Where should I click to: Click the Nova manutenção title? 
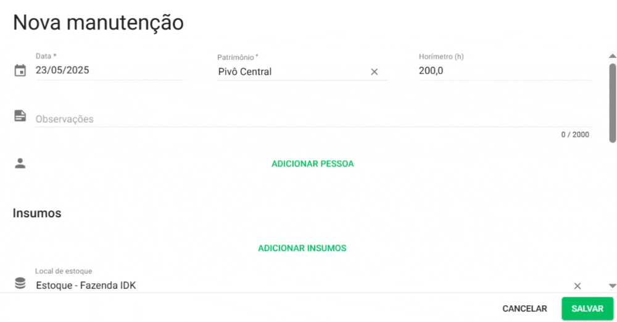point(98,23)
